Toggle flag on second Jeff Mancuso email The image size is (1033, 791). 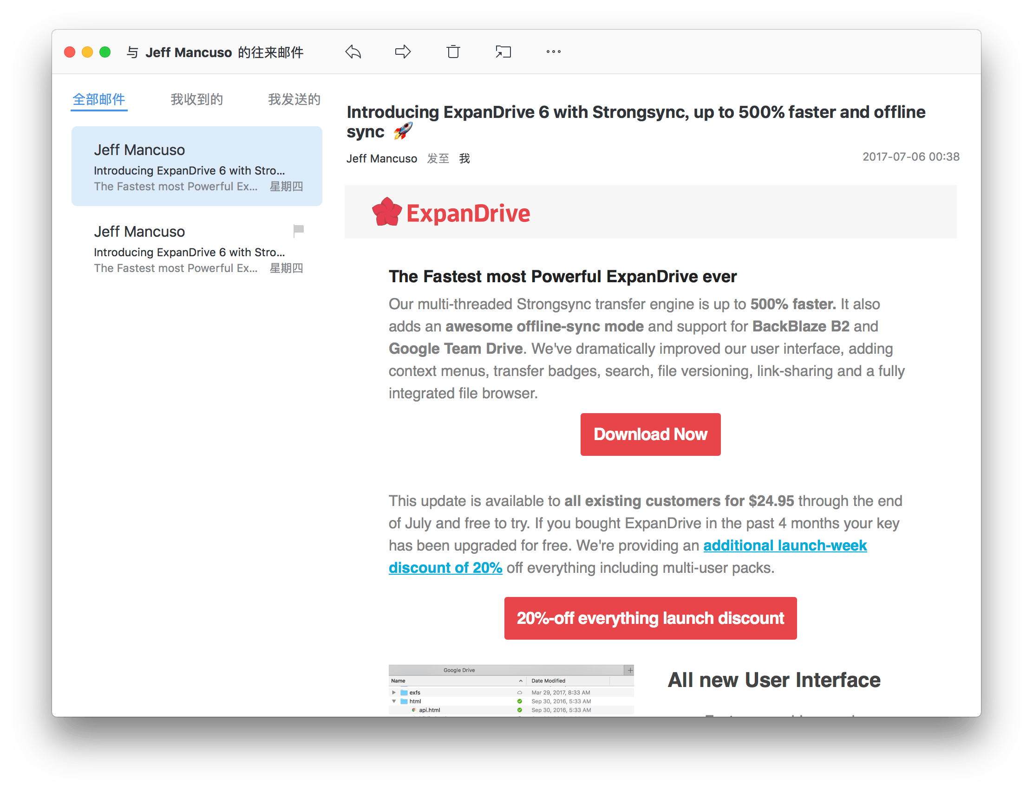pos(299,230)
